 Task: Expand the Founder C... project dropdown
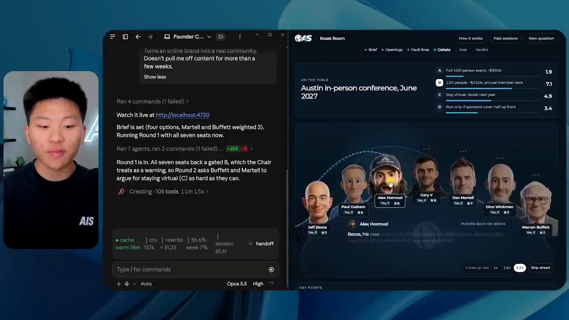[x=188, y=37]
